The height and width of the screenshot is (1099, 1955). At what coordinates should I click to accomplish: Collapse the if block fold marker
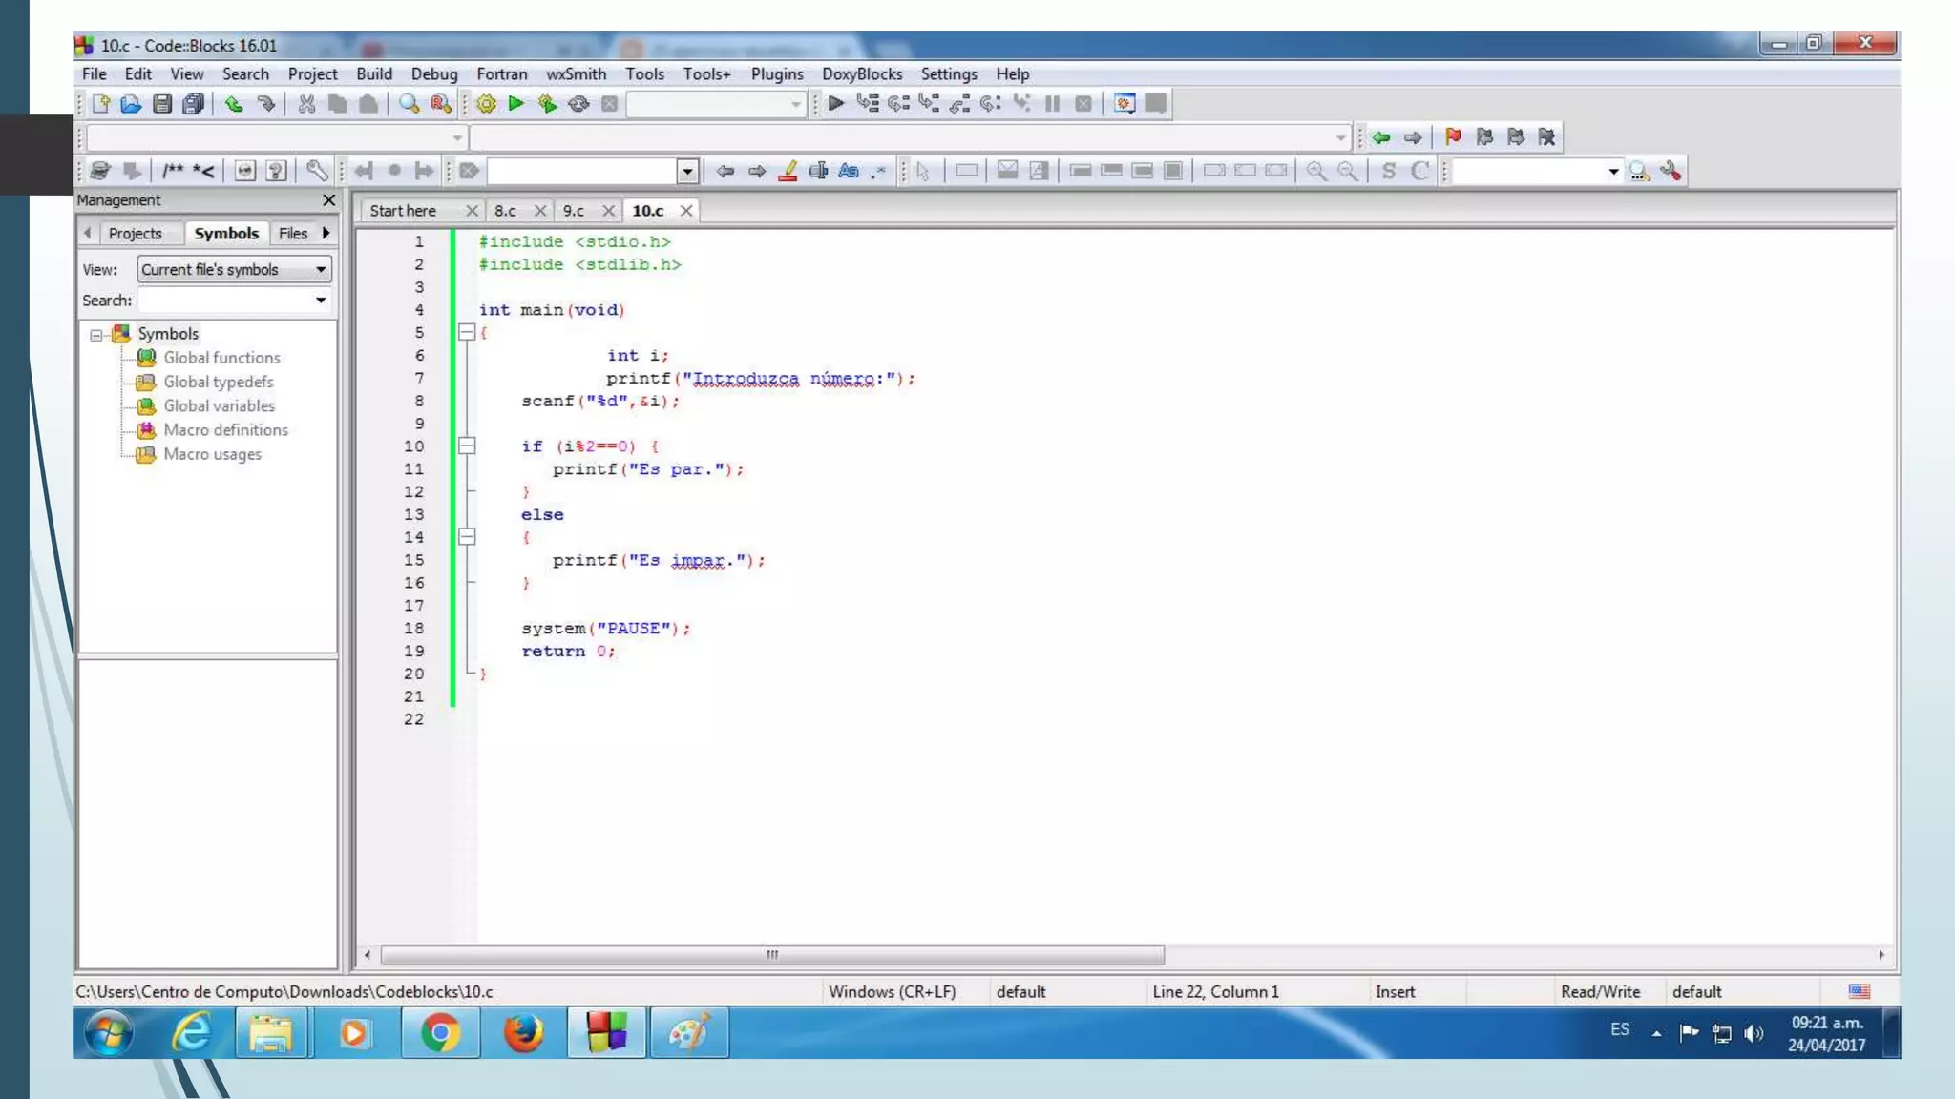[x=467, y=446]
